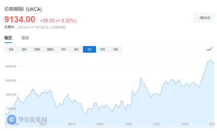Switch to the 图表 chart tab
Image resolution: width=217 pixels, height=131 pixels.
25,38
